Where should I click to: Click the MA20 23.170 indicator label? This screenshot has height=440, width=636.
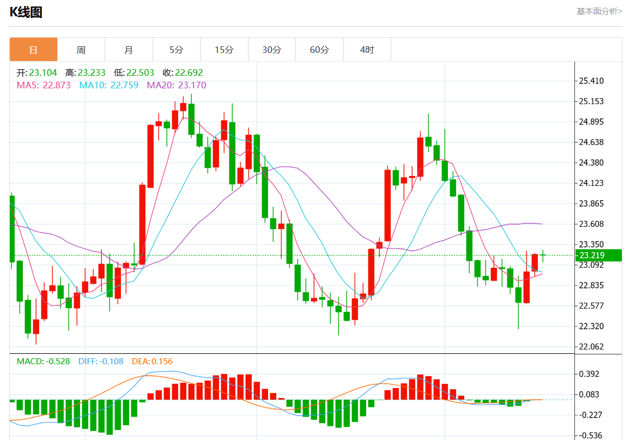coord(177,85)
